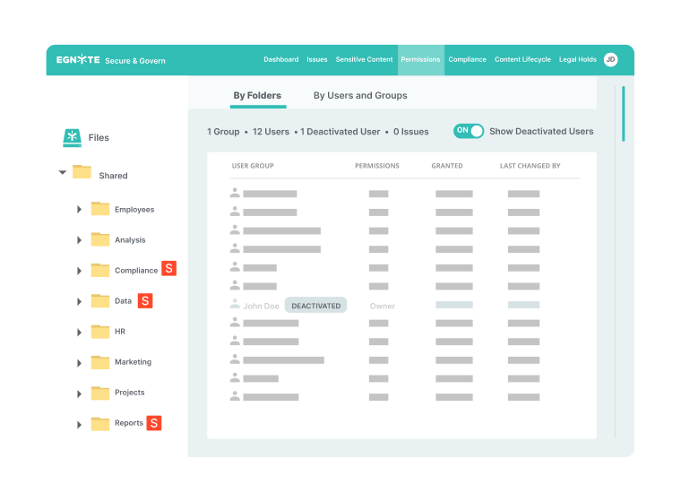Select the Projects folder

click(x=129, y=393)
